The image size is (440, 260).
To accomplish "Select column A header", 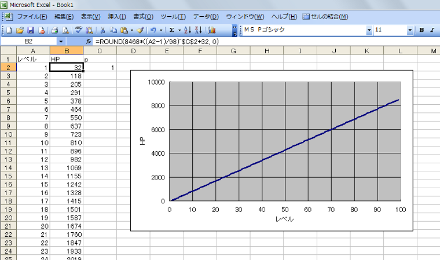I will (x=33, y=51).
